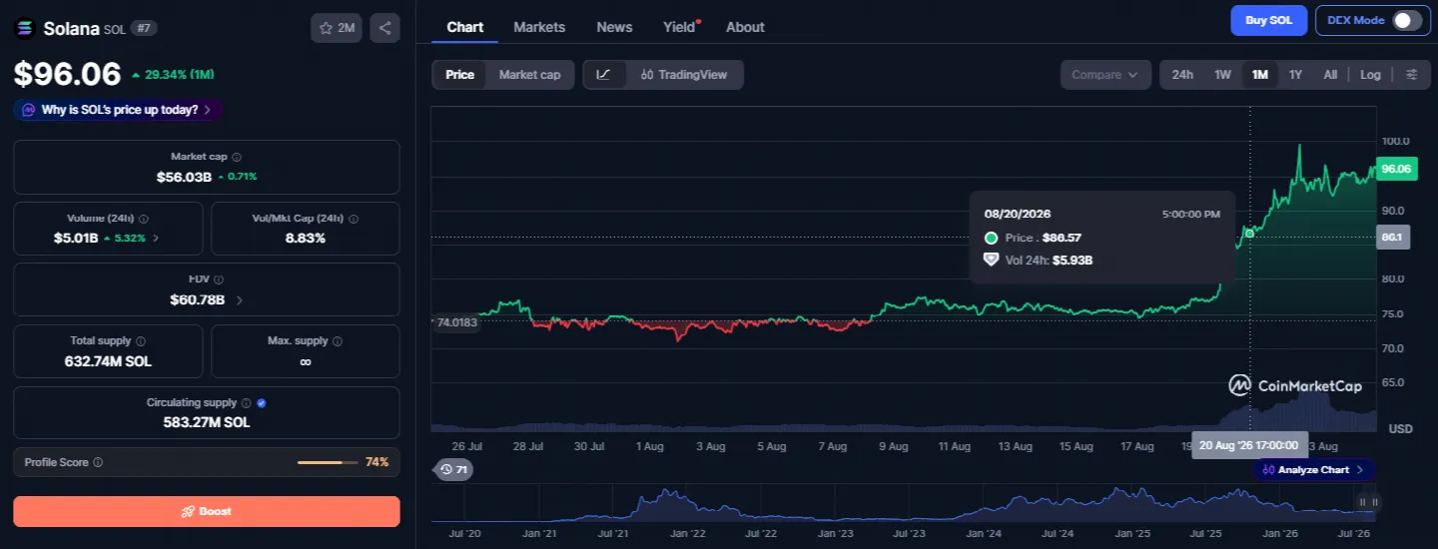Click the 8.83% Vol/Mkt Cap value
The width and height of the screenshot is (1438, 549).
(306, 239)
